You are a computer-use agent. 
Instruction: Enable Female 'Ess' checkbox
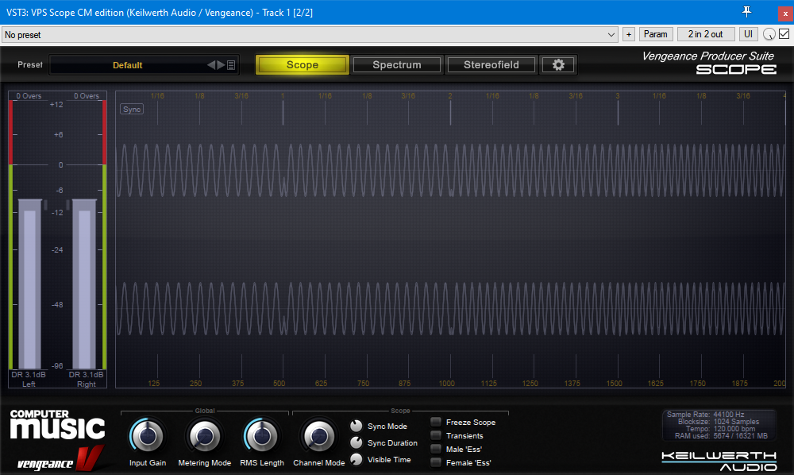[x=435, y=462]
